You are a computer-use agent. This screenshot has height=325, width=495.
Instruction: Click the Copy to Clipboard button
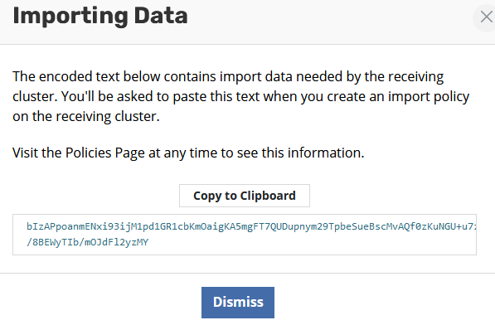point(245,196)
